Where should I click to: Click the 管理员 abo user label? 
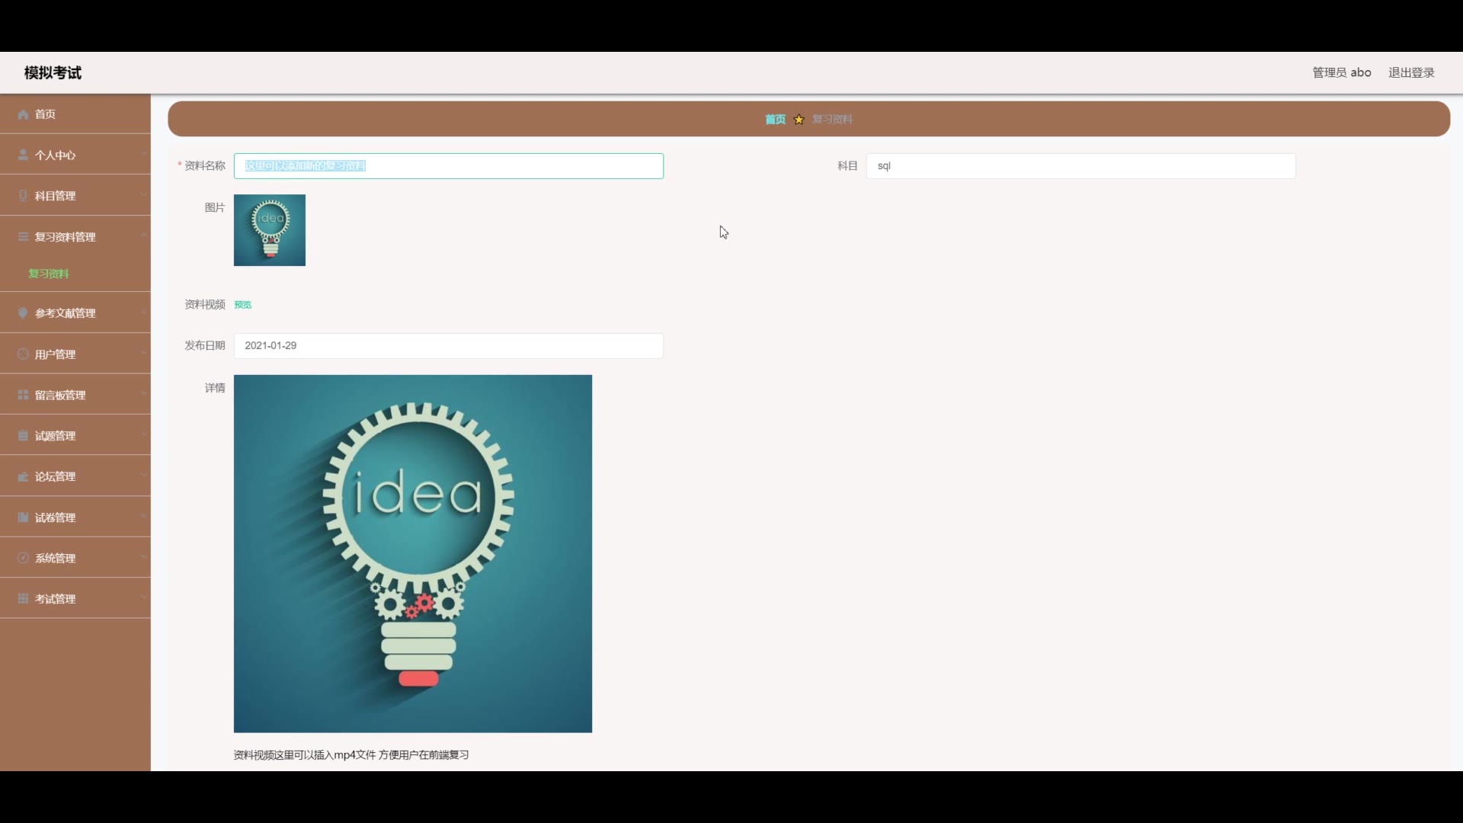(1342, 72)
